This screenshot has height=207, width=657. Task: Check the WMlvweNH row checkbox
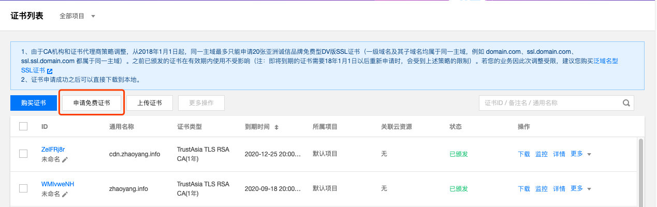[23, 188]
